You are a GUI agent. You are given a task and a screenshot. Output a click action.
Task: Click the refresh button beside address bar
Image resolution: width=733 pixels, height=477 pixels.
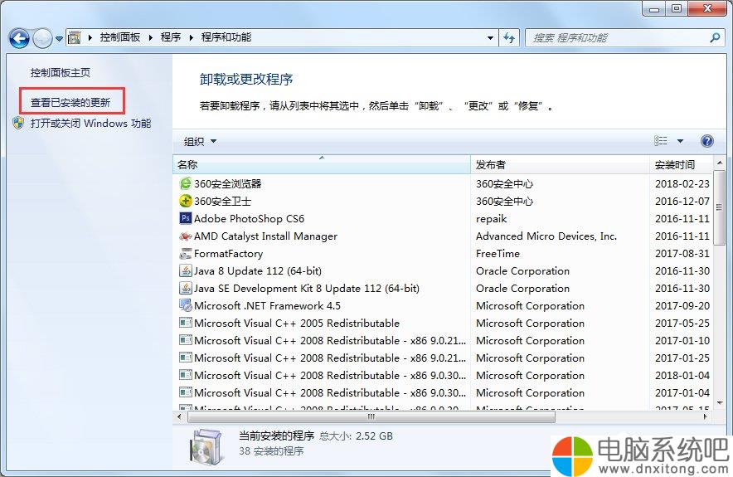point(508,38)
